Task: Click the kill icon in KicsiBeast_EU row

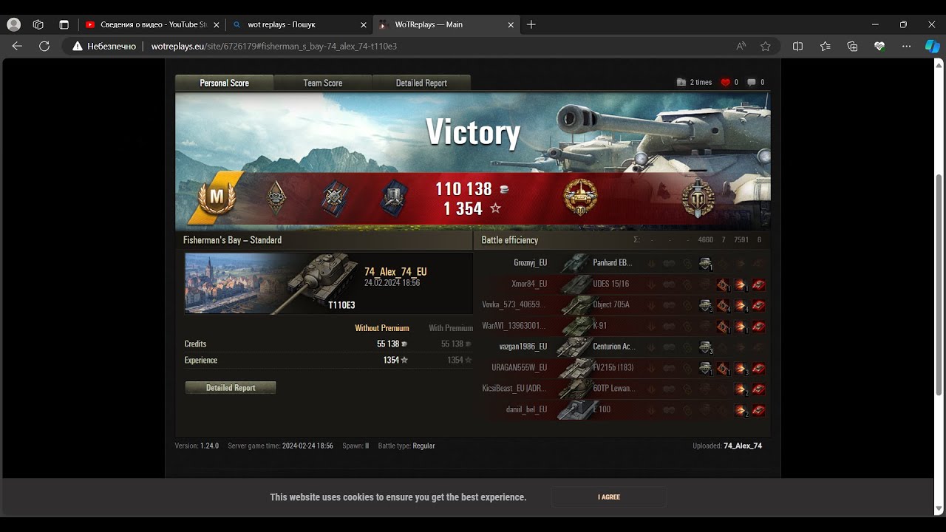Action: 758,389
